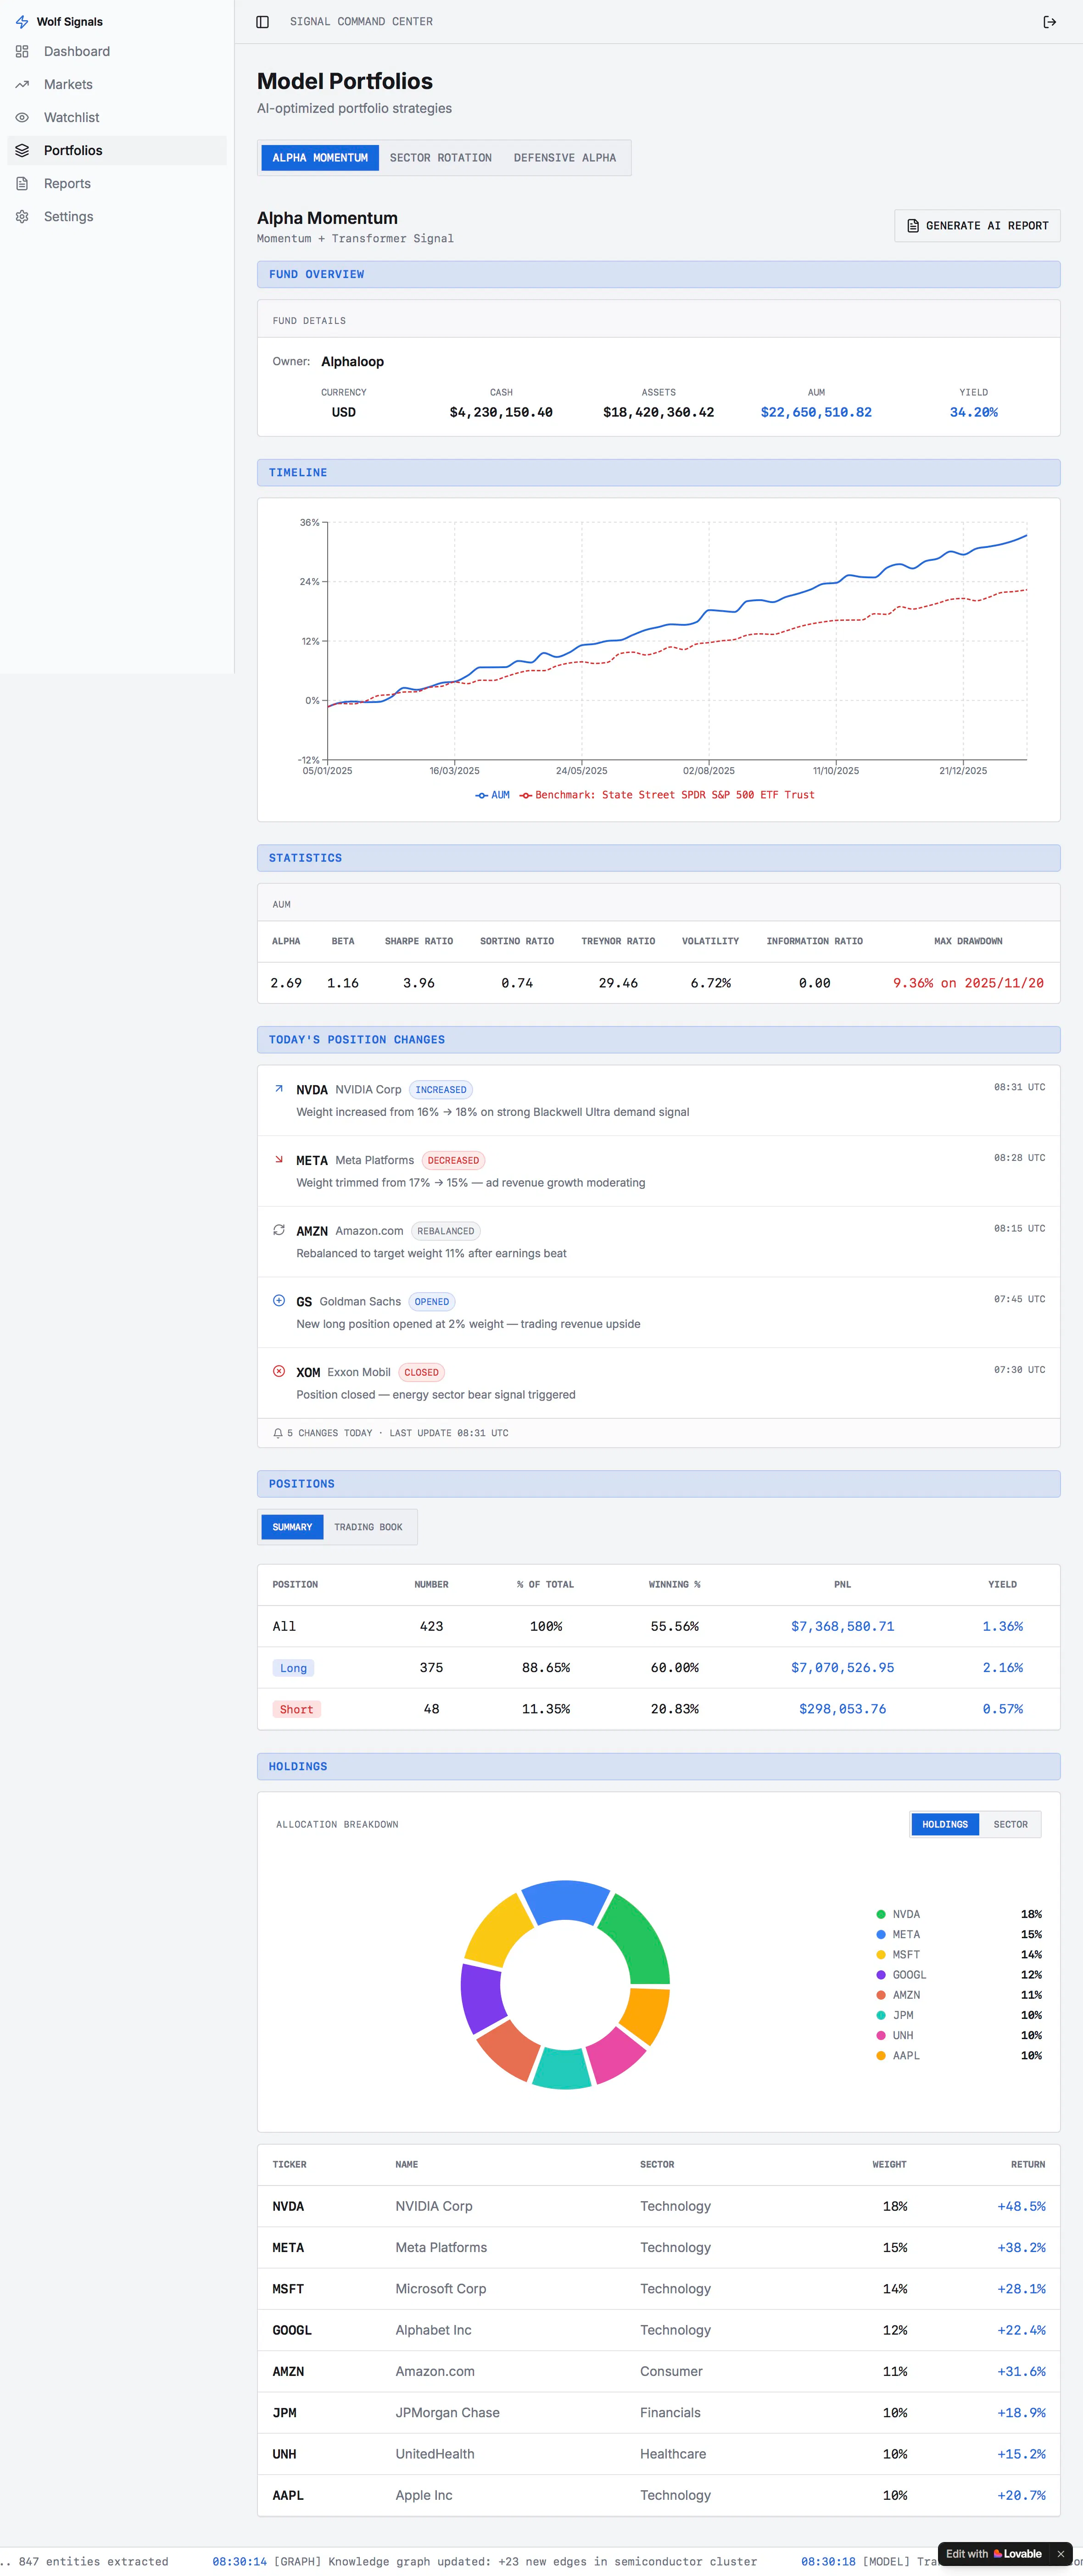
Task: Select the Summary positions tab
Action: tap(292, 1527)
